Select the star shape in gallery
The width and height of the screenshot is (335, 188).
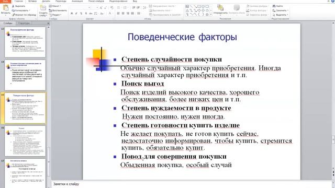[x=207, y=15]
